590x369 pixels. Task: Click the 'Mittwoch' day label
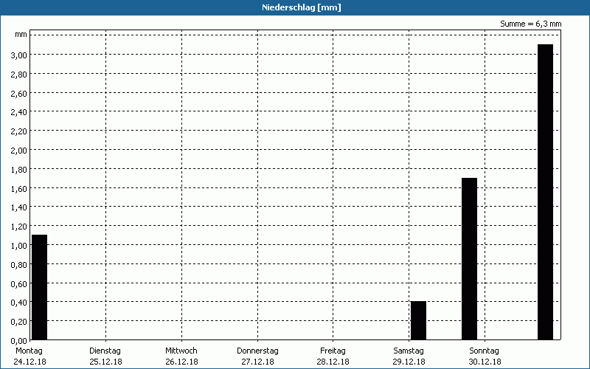[x=181, y=351]
